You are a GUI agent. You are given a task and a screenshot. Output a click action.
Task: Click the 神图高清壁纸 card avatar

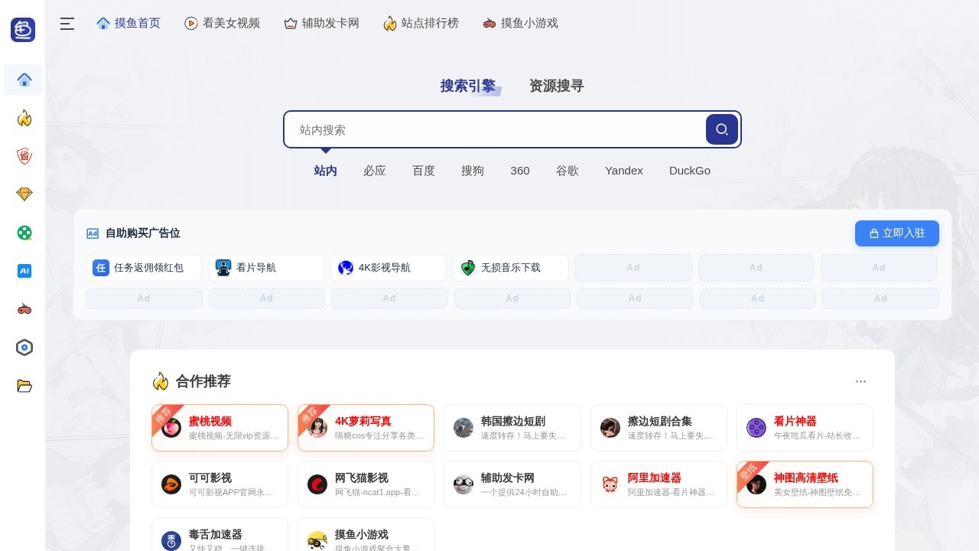click(756, 484)
